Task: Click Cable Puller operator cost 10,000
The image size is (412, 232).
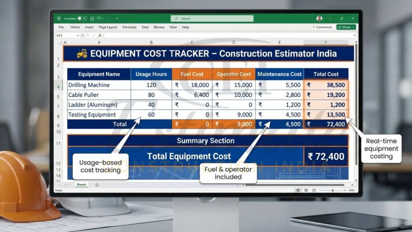Action: coord(234,95)
